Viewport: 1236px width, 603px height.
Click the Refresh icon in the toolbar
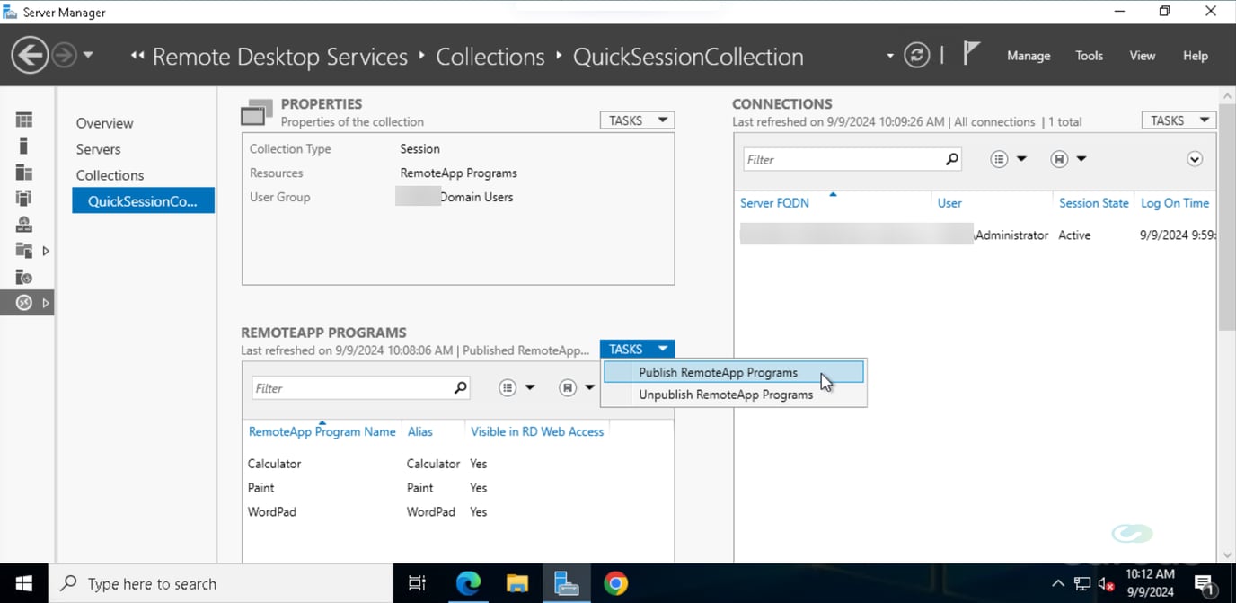click(916, 54)
